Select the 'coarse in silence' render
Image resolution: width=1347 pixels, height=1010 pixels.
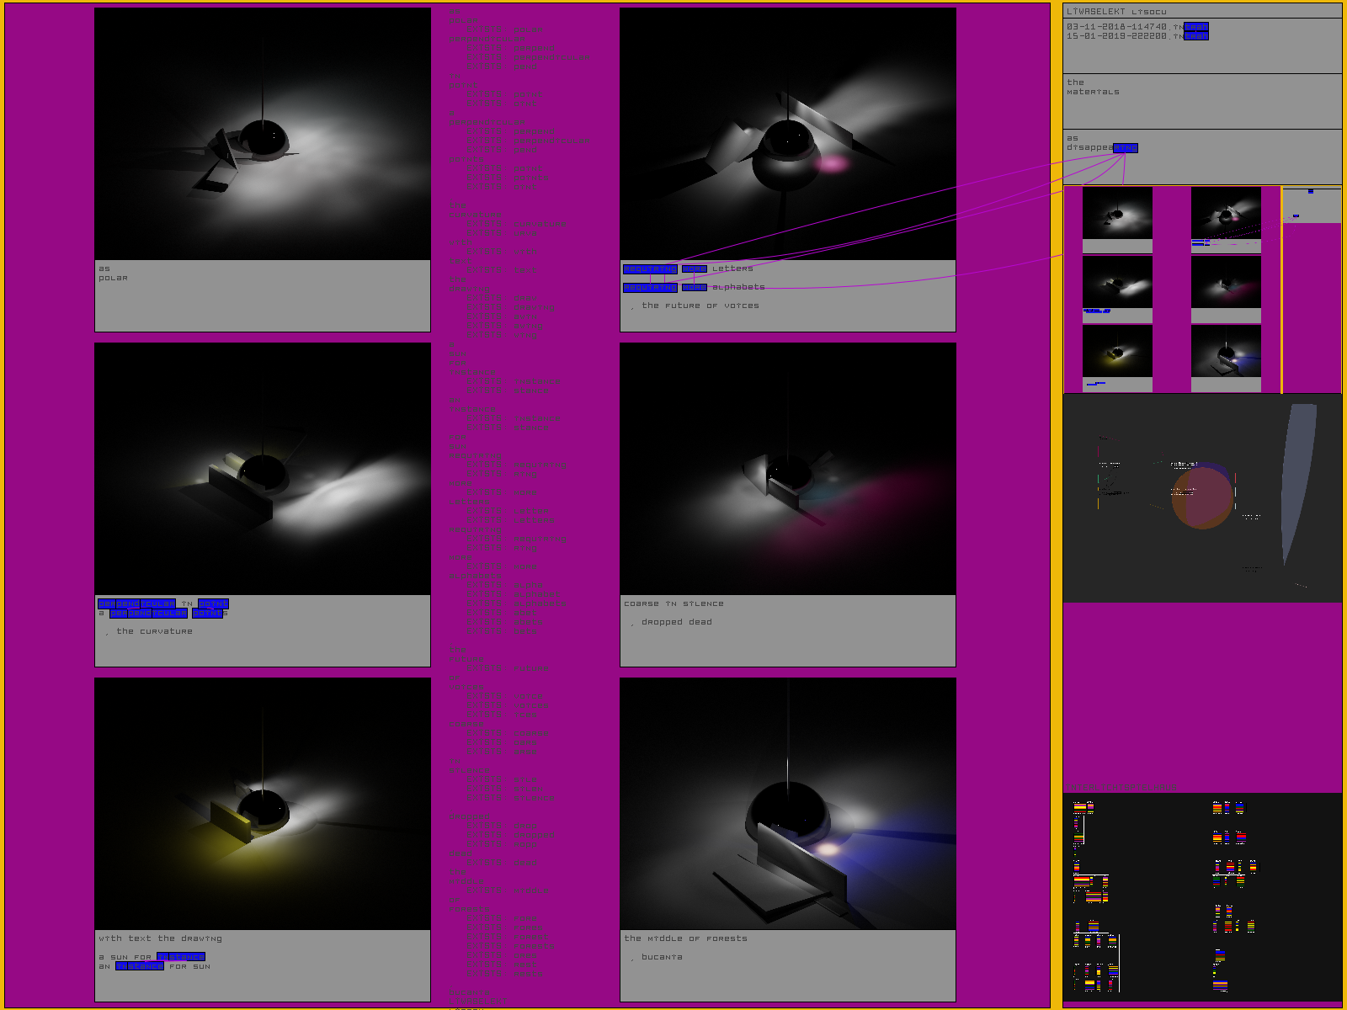tap(787, 469)
